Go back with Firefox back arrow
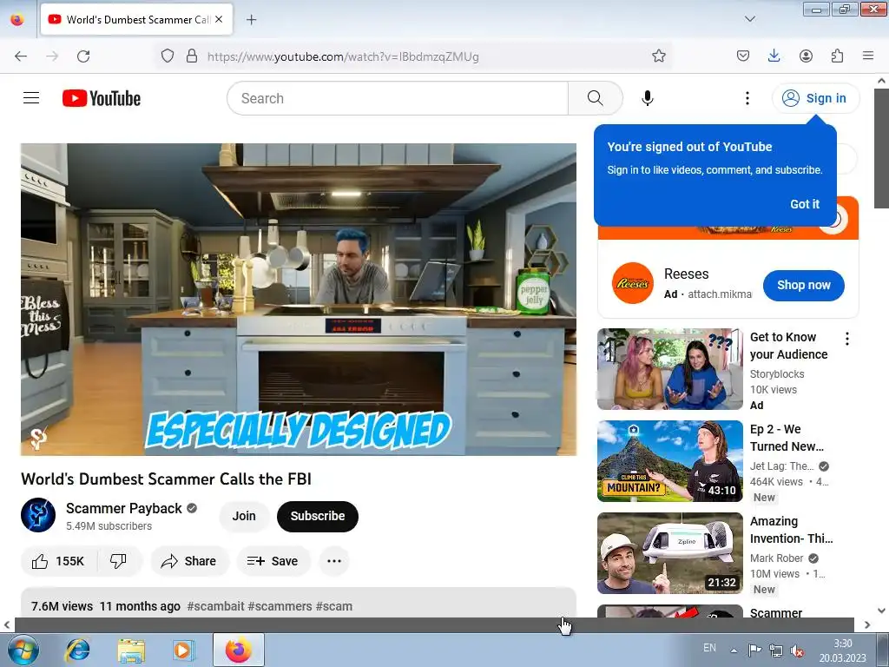 [21, 56]
